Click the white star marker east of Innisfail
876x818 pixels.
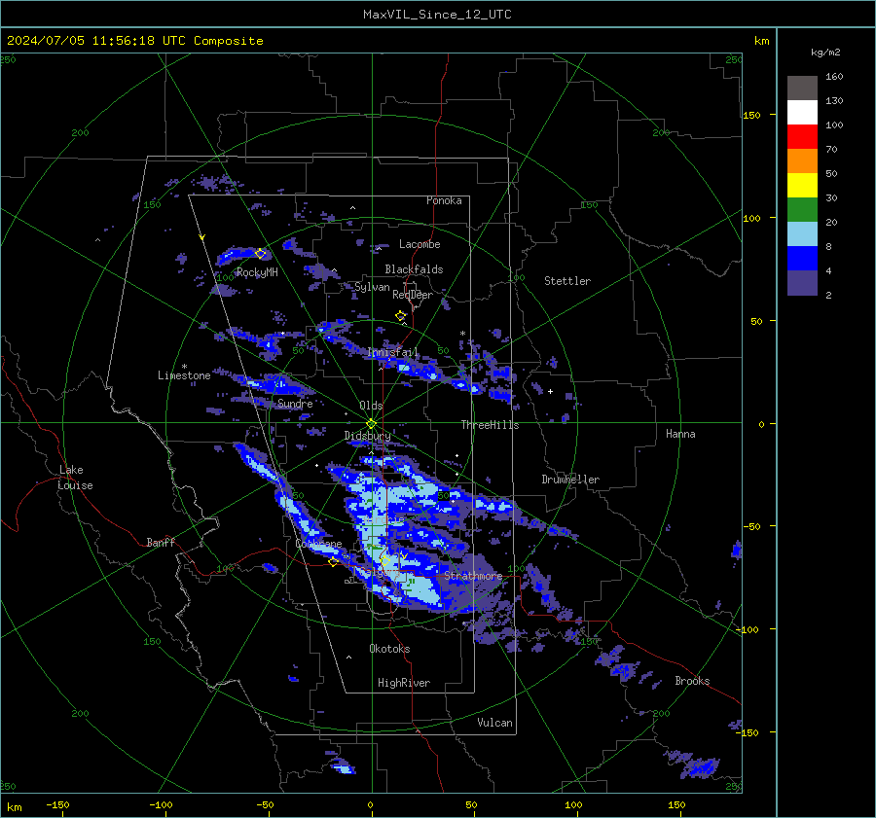462,334
